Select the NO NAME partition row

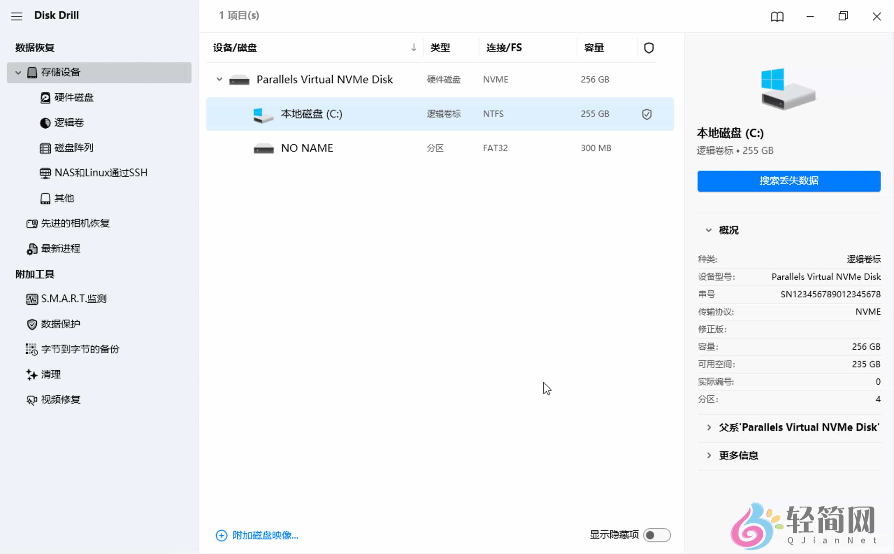440,148
